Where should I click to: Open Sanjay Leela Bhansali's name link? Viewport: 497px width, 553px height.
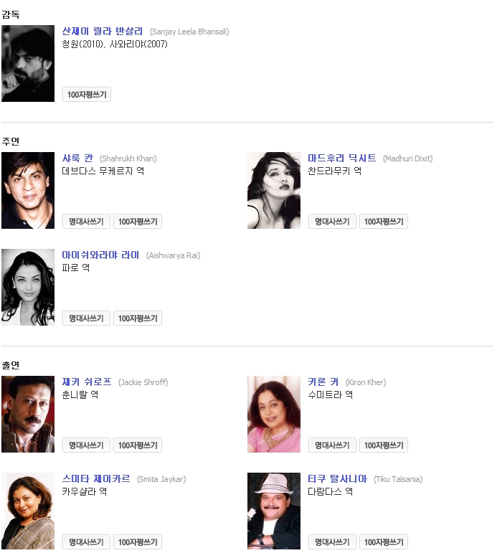coord(103,31)
